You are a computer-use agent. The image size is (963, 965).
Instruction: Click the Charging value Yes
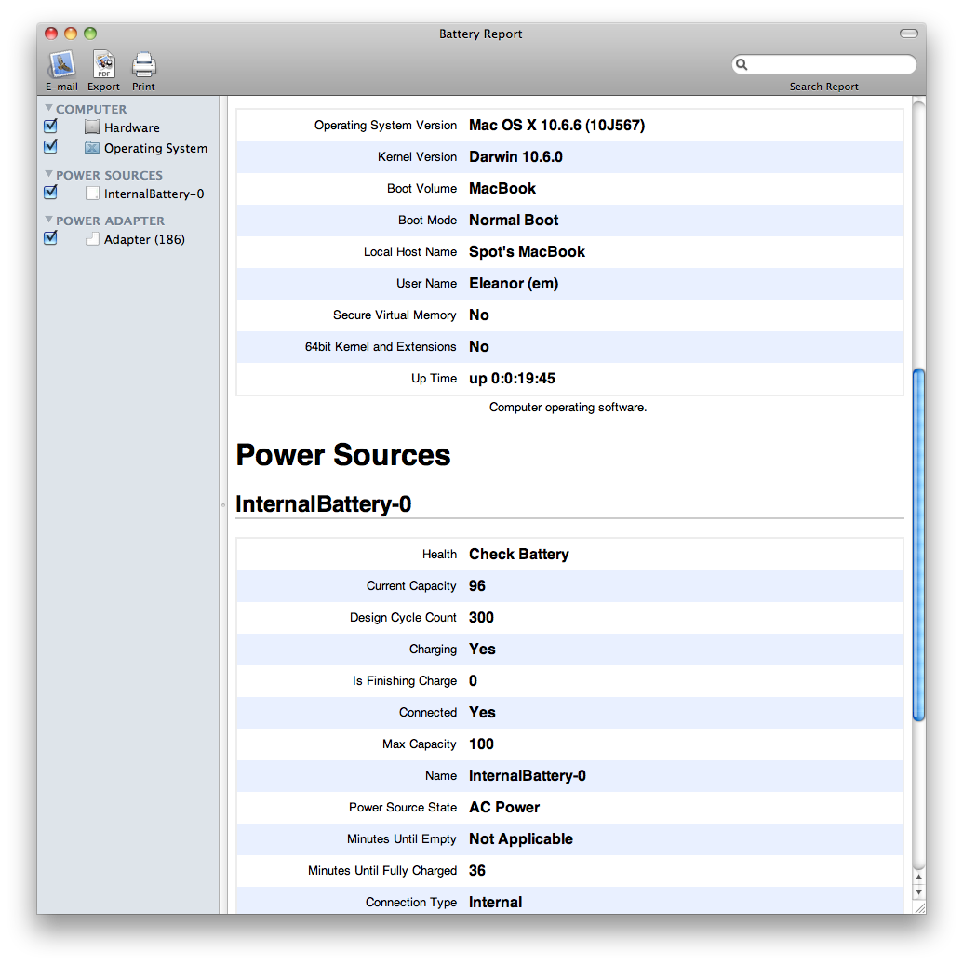coord(482,650)
